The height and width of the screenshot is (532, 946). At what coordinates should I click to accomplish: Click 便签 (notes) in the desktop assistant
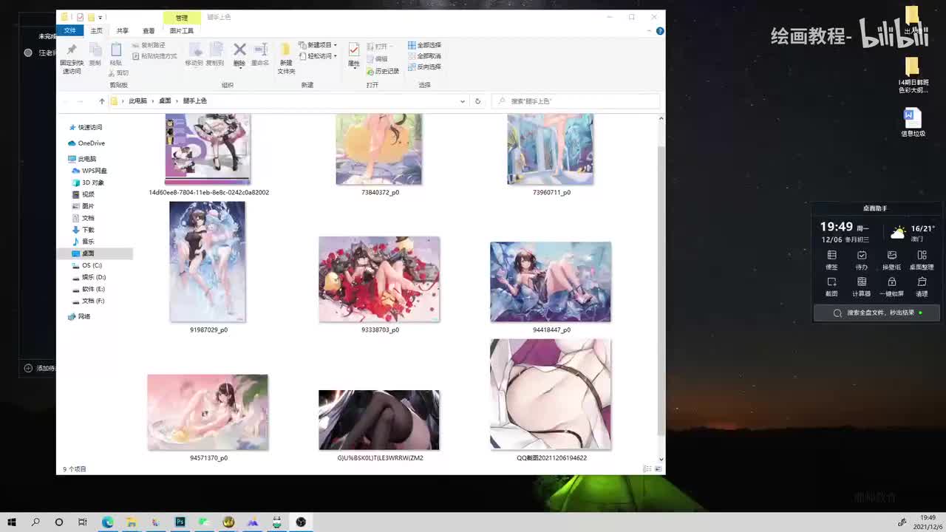(831, 259)
